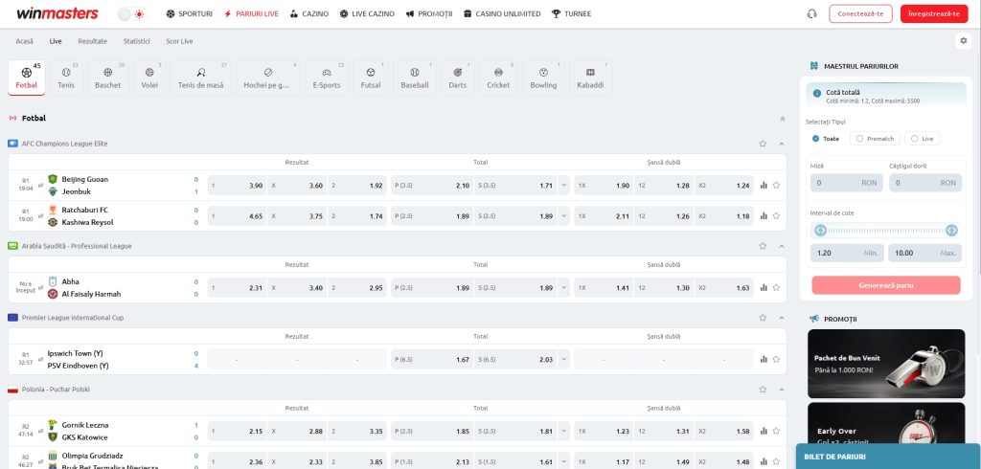Open the BILET DE PARIURI bet slip
981x469 pixels.
[888, 457]
